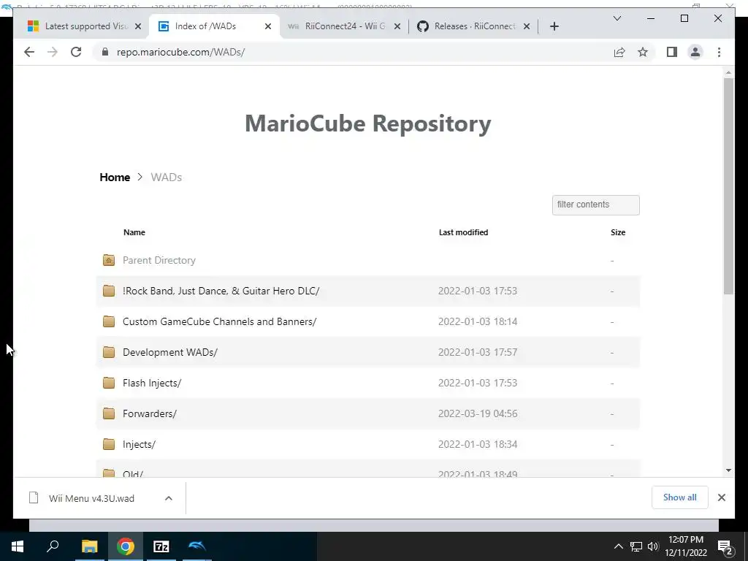Click the 2022-01-03 18:14 date text

pyautogui.click(x=478, y=321)
